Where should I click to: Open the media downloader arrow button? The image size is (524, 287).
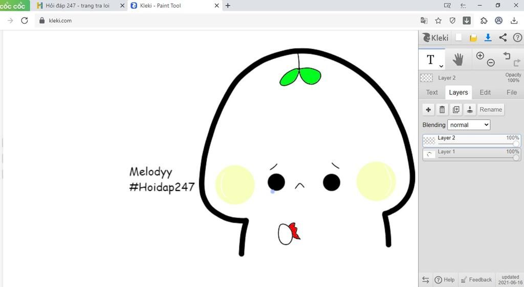(467, 20)
